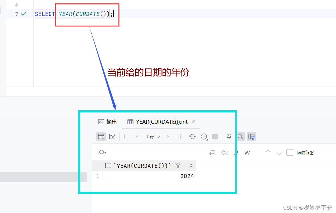
Task: Select row number 1 in results
Action: pos(98,176)
